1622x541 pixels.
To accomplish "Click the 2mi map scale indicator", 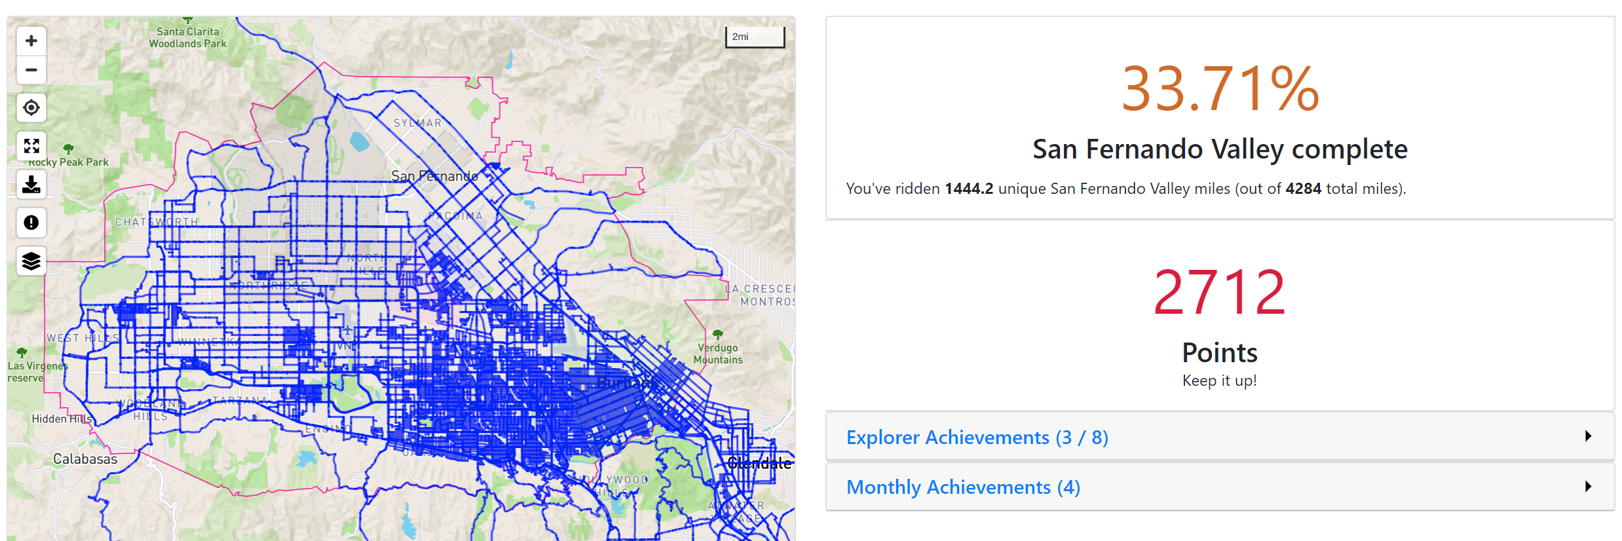I will tap(755, 37).
